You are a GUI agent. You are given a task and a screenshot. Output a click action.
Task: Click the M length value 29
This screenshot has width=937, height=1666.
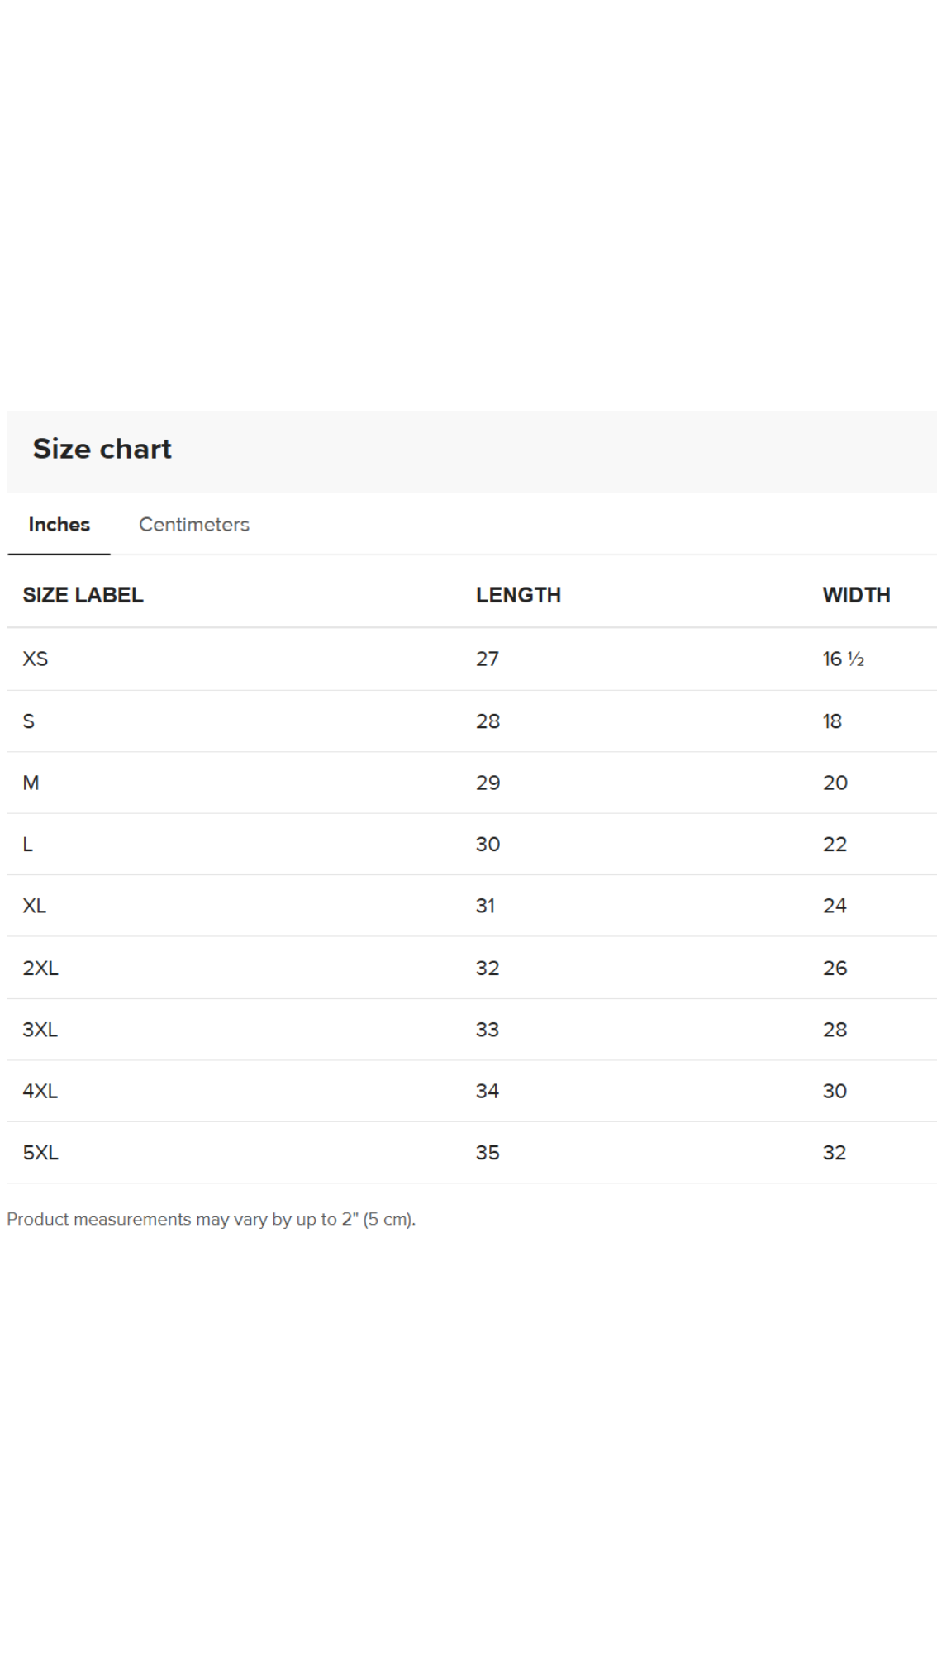pos(488,783)
